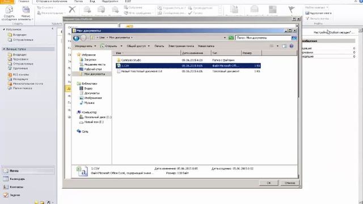Click the Поиск: Мои документы search field
Image resolution: width=363 pixels, height=204 pixels.
tap(263, 38)
